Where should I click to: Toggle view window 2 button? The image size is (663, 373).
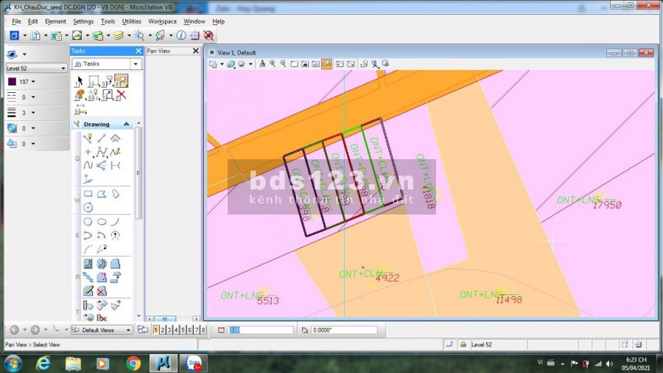[163, 330]
